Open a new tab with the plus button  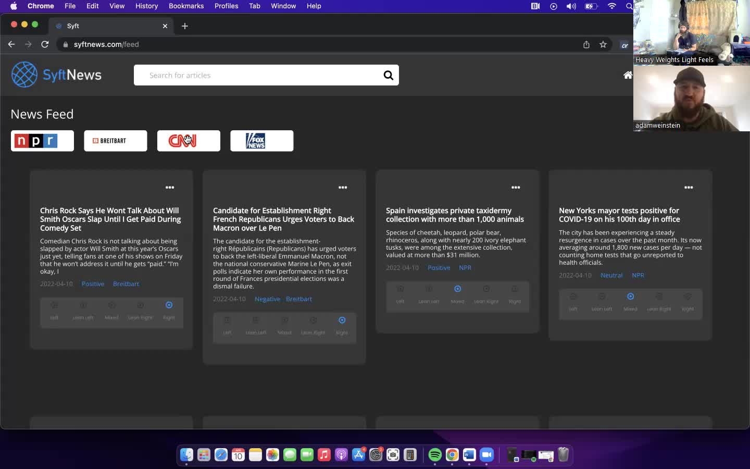click(185, 26)
